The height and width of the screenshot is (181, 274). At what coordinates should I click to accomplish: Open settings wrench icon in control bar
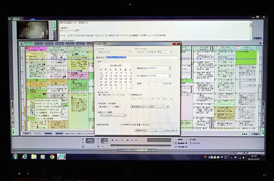190,140
